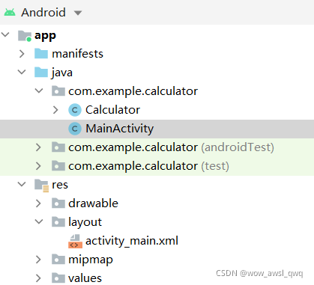The width and height of the screenshot is (314, 285).
Task: Select the res folder label
Action: [x=60, y=185]
